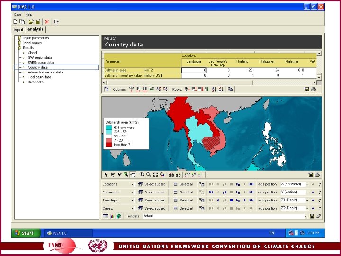Select Global in the Results tree

coord(32,53)
